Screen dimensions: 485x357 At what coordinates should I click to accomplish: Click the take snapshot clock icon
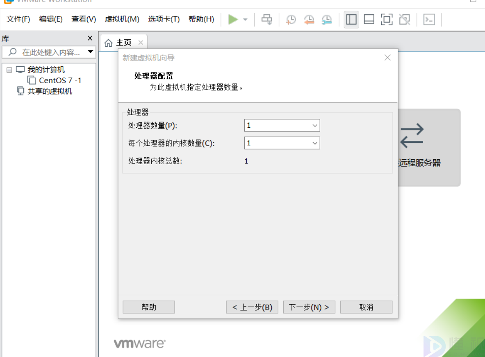coord(291,19)
